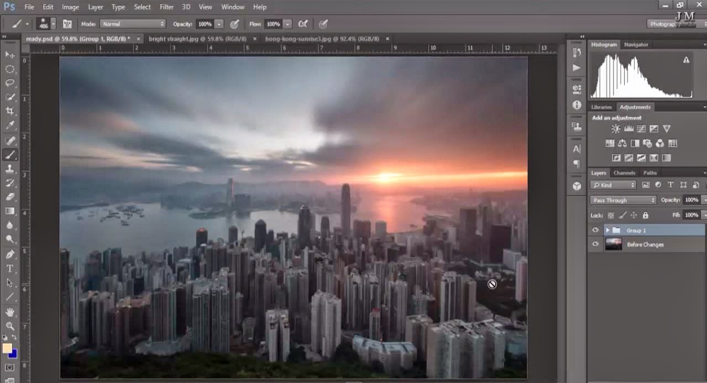Add a Levels adjustment layer

coord(629,128)
